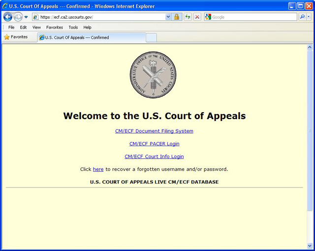Screen dimensions: 315x251
Task: Open CM/ECF Court Info Login link
Action: pos(154,157)
